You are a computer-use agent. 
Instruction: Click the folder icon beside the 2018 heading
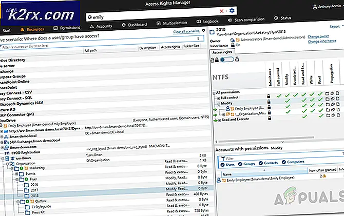212,32
